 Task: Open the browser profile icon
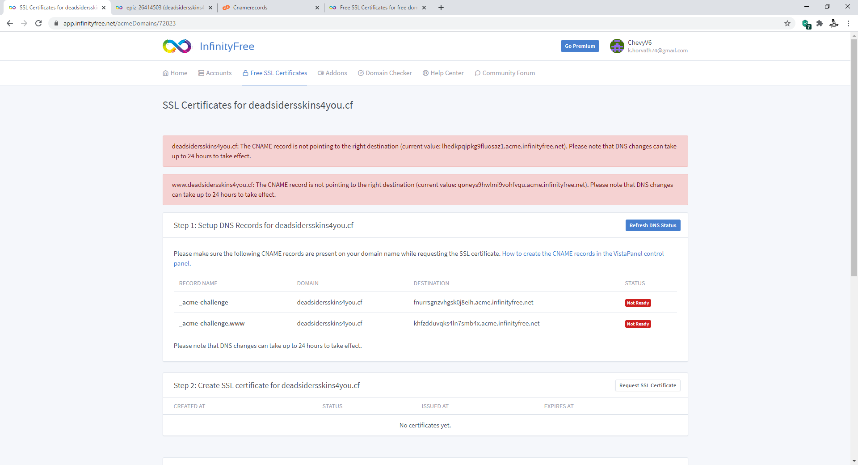pyautogui.click(x=834, y=23)
